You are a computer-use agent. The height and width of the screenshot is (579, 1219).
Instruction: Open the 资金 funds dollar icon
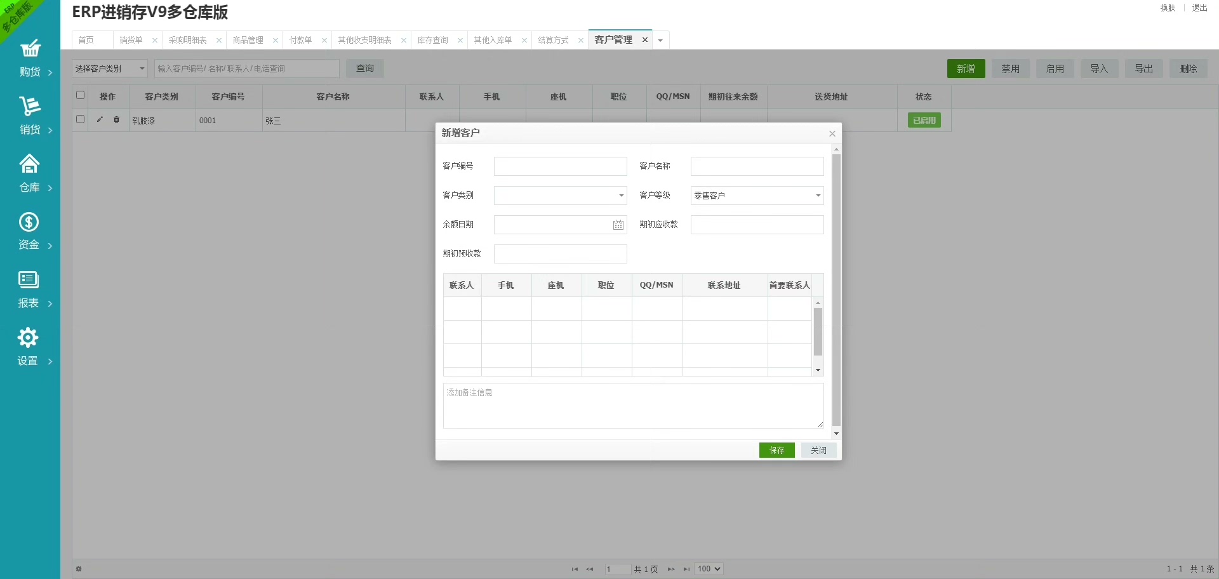tap(29, 222)
